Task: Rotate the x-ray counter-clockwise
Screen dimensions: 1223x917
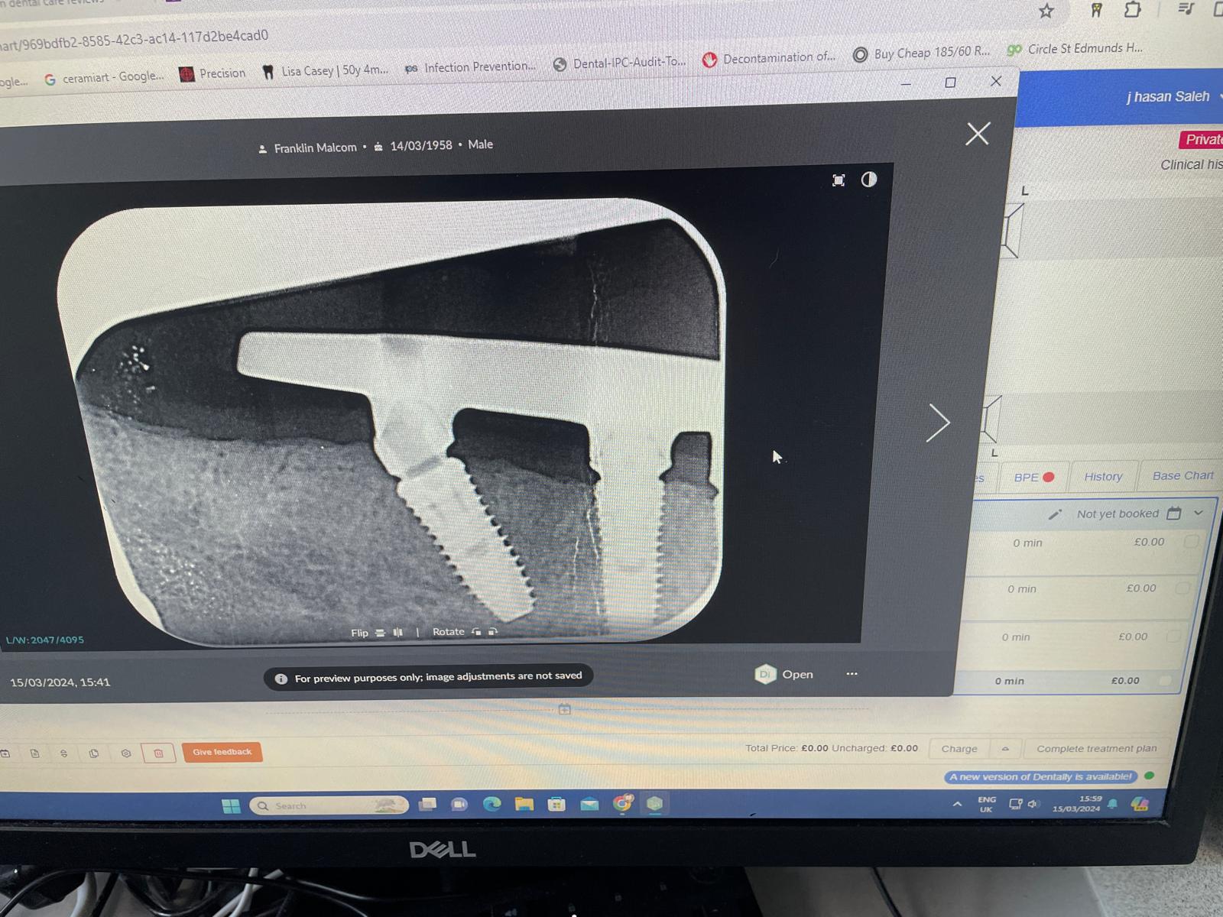Action: 476,632
